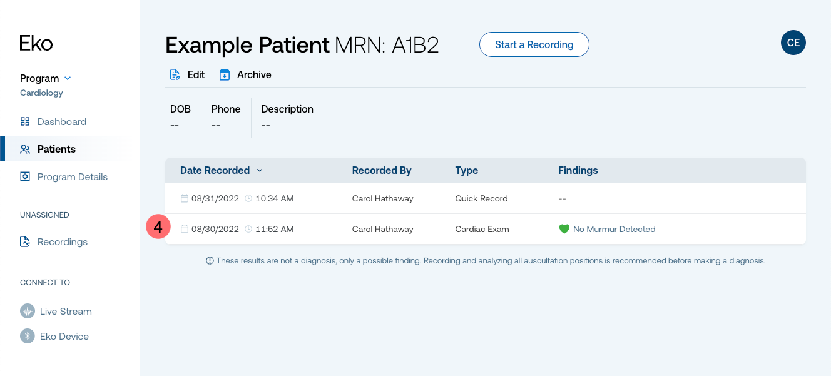This screenshot has width=831, height=376.
Task: Click the Recorded By column header
Action: [x=382, y=170]
